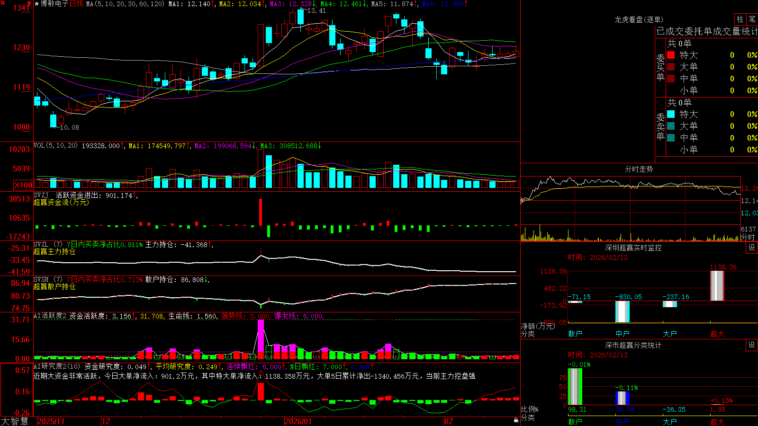The height and width of the screenshot is (426, 758).
Task: Open settings 设 for 深圳超赢实时监控
Action: point(752,248)
